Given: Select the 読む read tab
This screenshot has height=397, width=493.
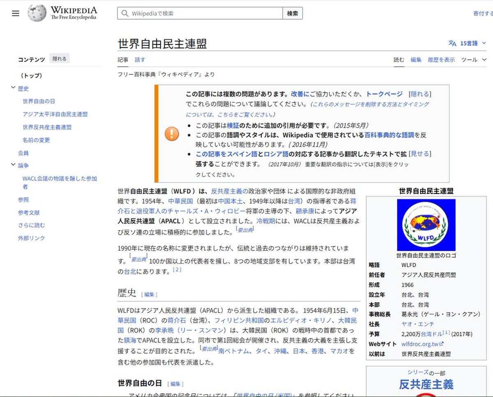Looking at the screenshot, I should pyautogui.click(x=399, y=60).
